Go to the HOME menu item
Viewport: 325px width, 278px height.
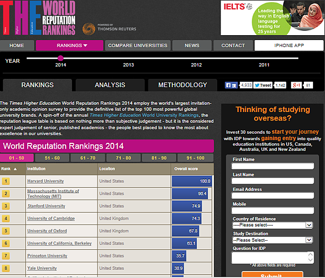[17, 45]
